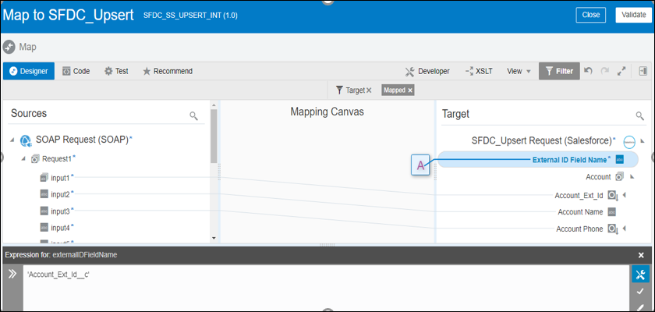Click the SOAP Request source icon
This screenshot has width=655, height=312.
[26, 140]
